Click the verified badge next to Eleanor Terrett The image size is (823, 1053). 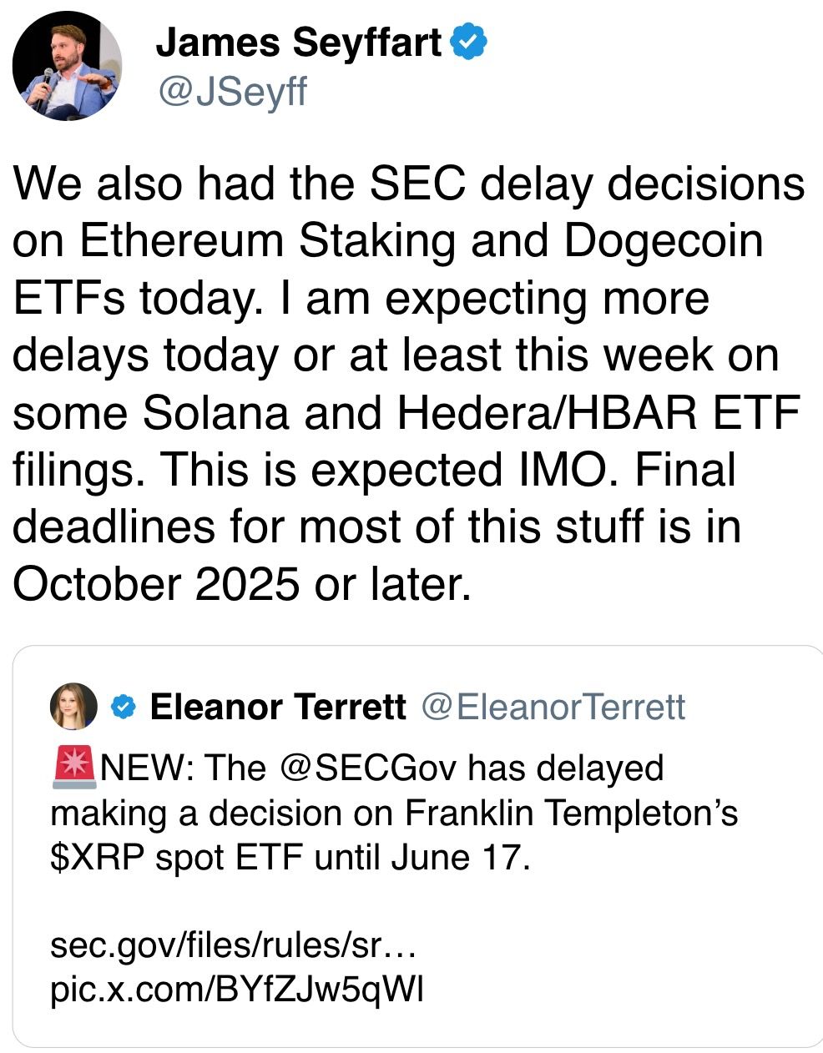(124, 708)
